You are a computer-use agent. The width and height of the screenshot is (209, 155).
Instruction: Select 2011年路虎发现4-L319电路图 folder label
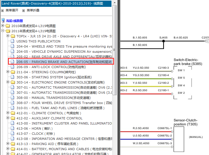point(33,31)
